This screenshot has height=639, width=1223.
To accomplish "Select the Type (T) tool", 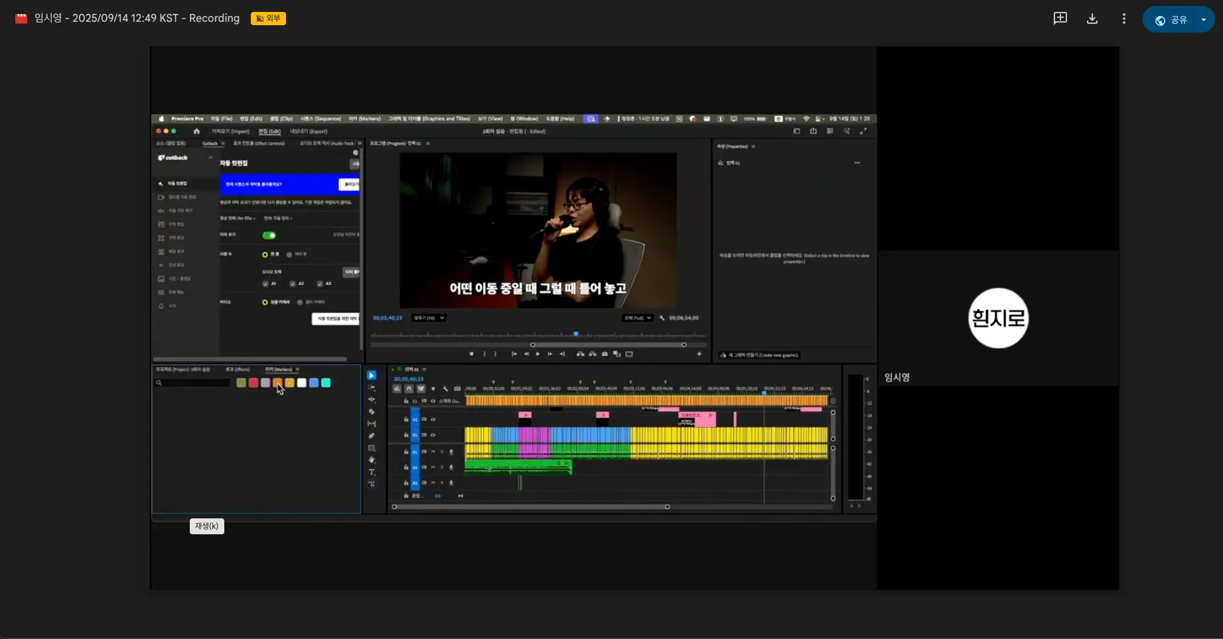I will point(372,472).
